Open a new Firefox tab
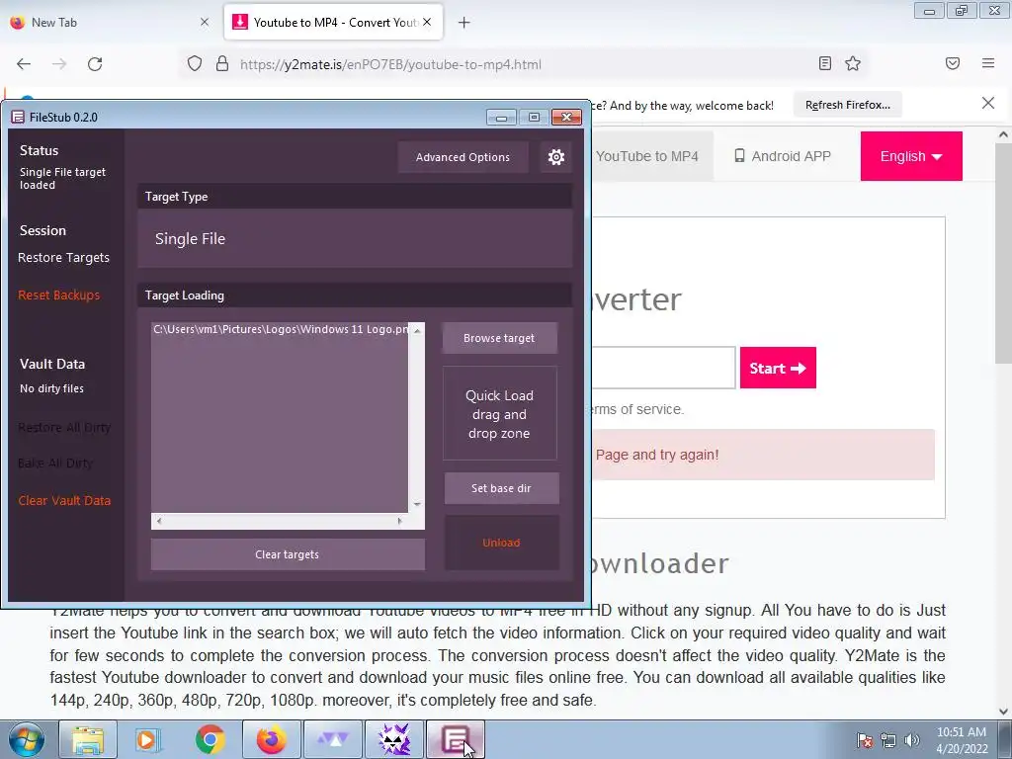 point(464,23)
